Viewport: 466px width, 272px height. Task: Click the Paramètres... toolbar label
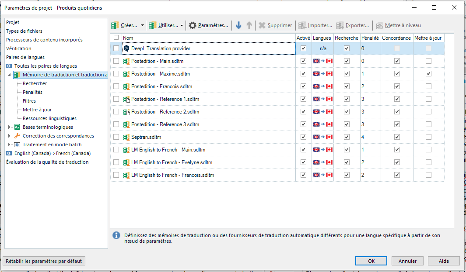point(213,25)
